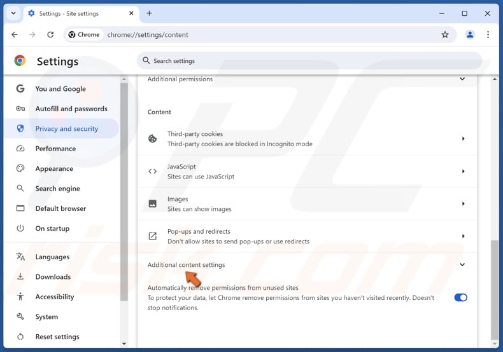Screen dimensions: 503x352
Task: Click the cookie icon
Action: (152, 139)
